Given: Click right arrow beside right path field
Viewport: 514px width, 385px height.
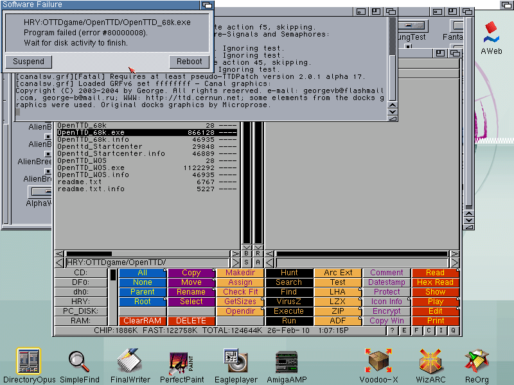Looking at the screenshot, I should (455, 262).
